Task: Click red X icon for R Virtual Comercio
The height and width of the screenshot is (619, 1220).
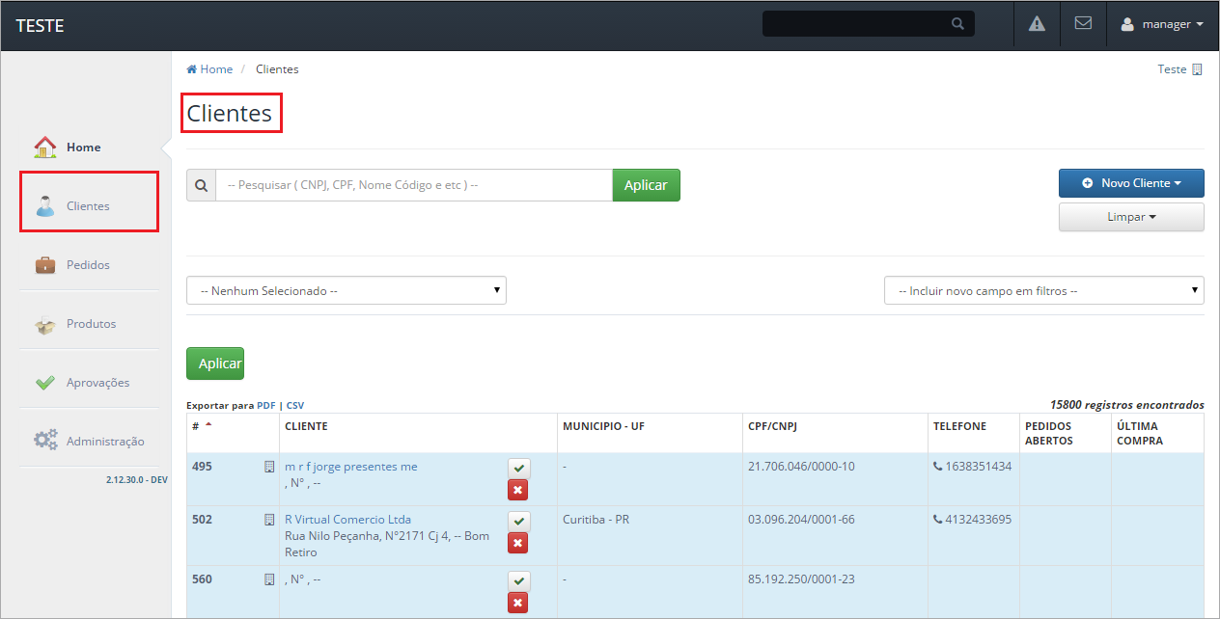Action: [x=519, y=544]
